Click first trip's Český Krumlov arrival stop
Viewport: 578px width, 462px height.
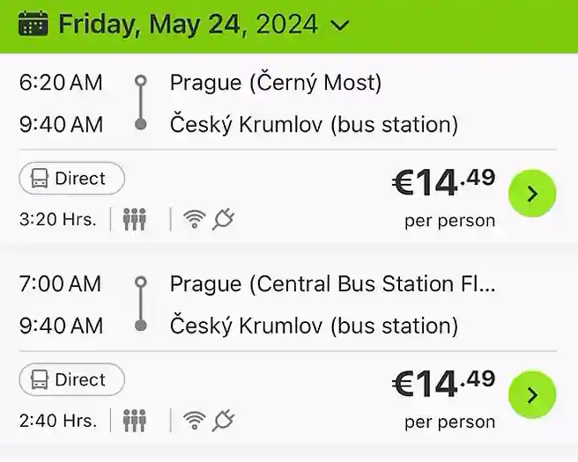pyautogui.click(x=314, y=125)
